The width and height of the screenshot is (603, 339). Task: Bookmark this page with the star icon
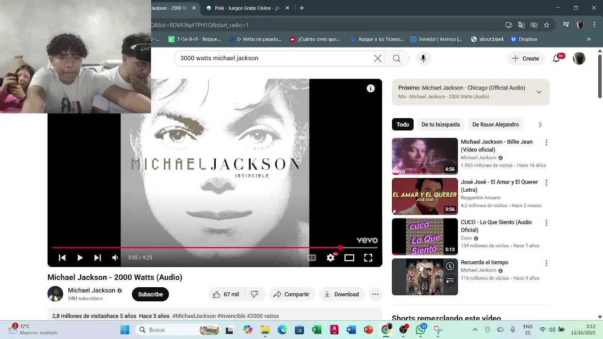[x=546, y=25]
